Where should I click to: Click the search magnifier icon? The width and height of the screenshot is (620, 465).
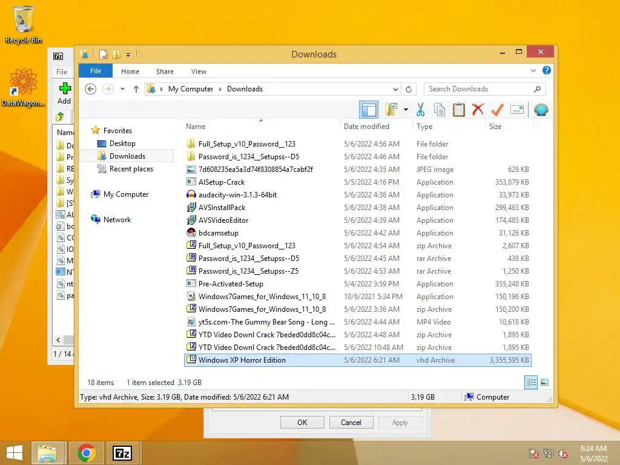coord(537,89)
